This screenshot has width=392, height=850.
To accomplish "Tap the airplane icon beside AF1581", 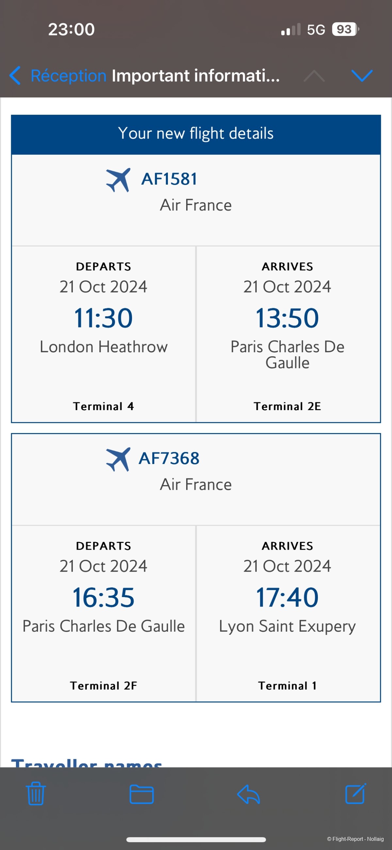I will pyautogui.click(x=118, y=180).
